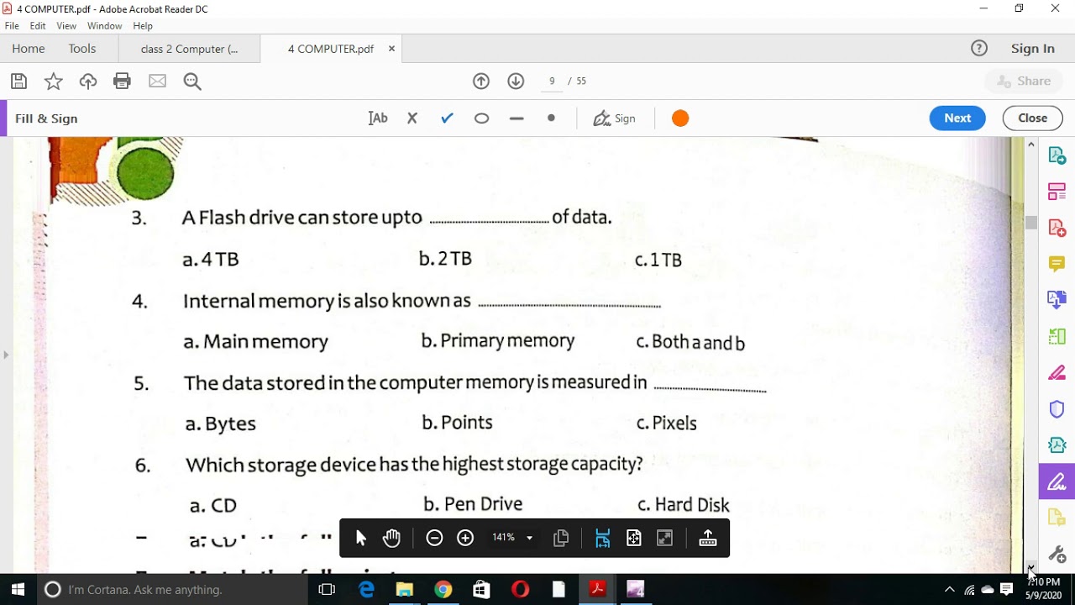
Task: Click the vertical scrollbar thumb
Action: pyautogui.click(x=1031, y=223)
